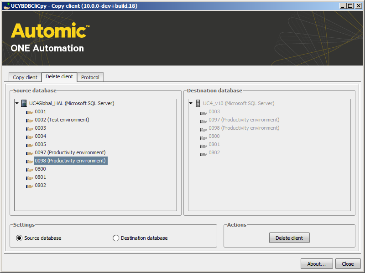Open the Protocol tab

[90, 77]
